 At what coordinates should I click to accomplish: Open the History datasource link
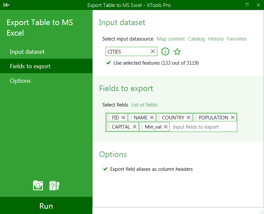click(x=216, y=39)
